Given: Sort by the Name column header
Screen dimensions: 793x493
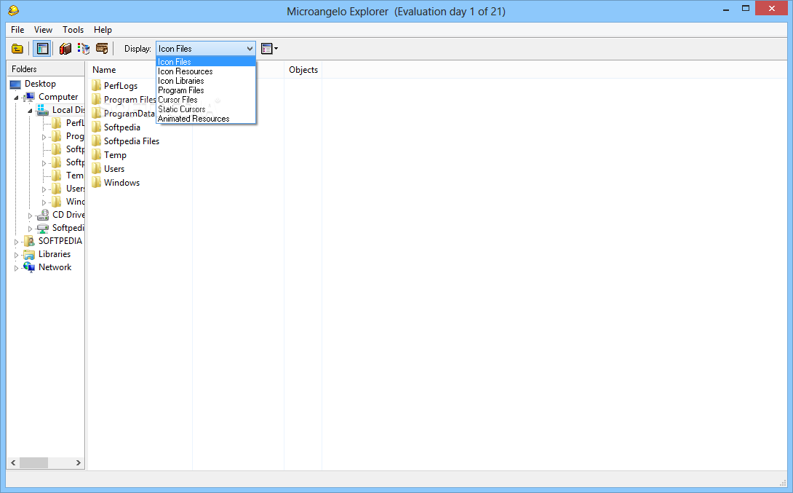Looking at the screenshot, I should (x=140, y=70).
